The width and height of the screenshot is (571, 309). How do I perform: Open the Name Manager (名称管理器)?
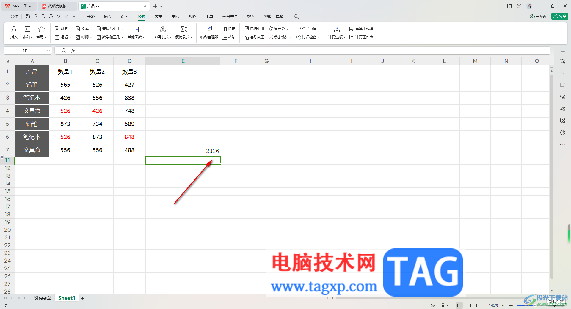tap(209, 32)
